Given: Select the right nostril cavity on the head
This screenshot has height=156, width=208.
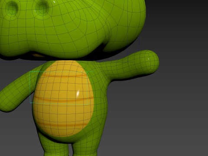Looking at the screenshot, I should [x=42, y=7].
